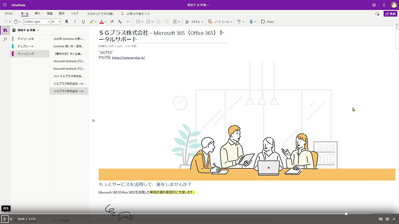
Task: Switch to the ホーム tab
Action: (25, 14)
